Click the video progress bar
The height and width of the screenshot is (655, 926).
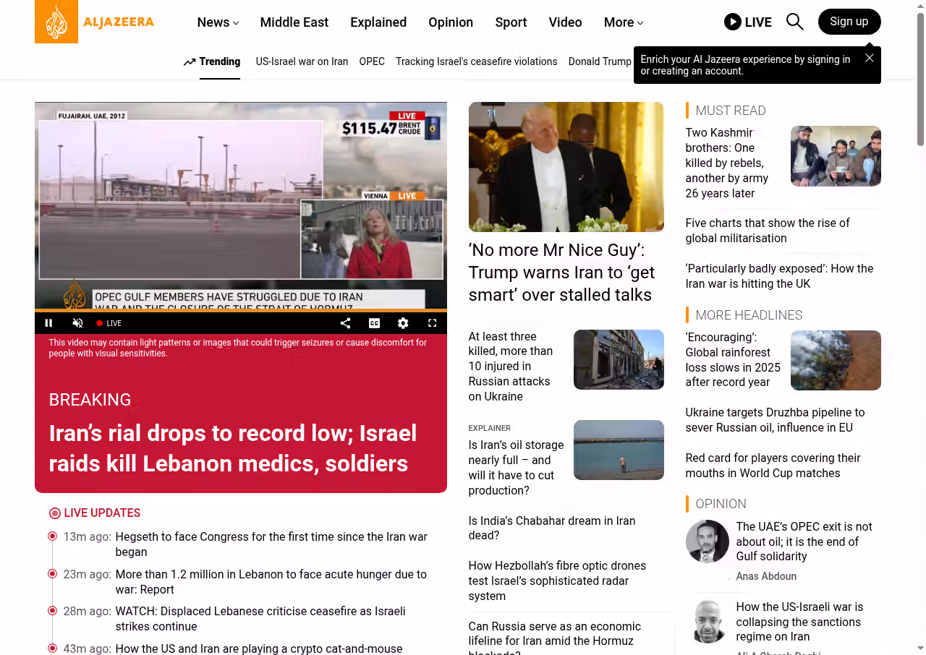tap(240, 310)
